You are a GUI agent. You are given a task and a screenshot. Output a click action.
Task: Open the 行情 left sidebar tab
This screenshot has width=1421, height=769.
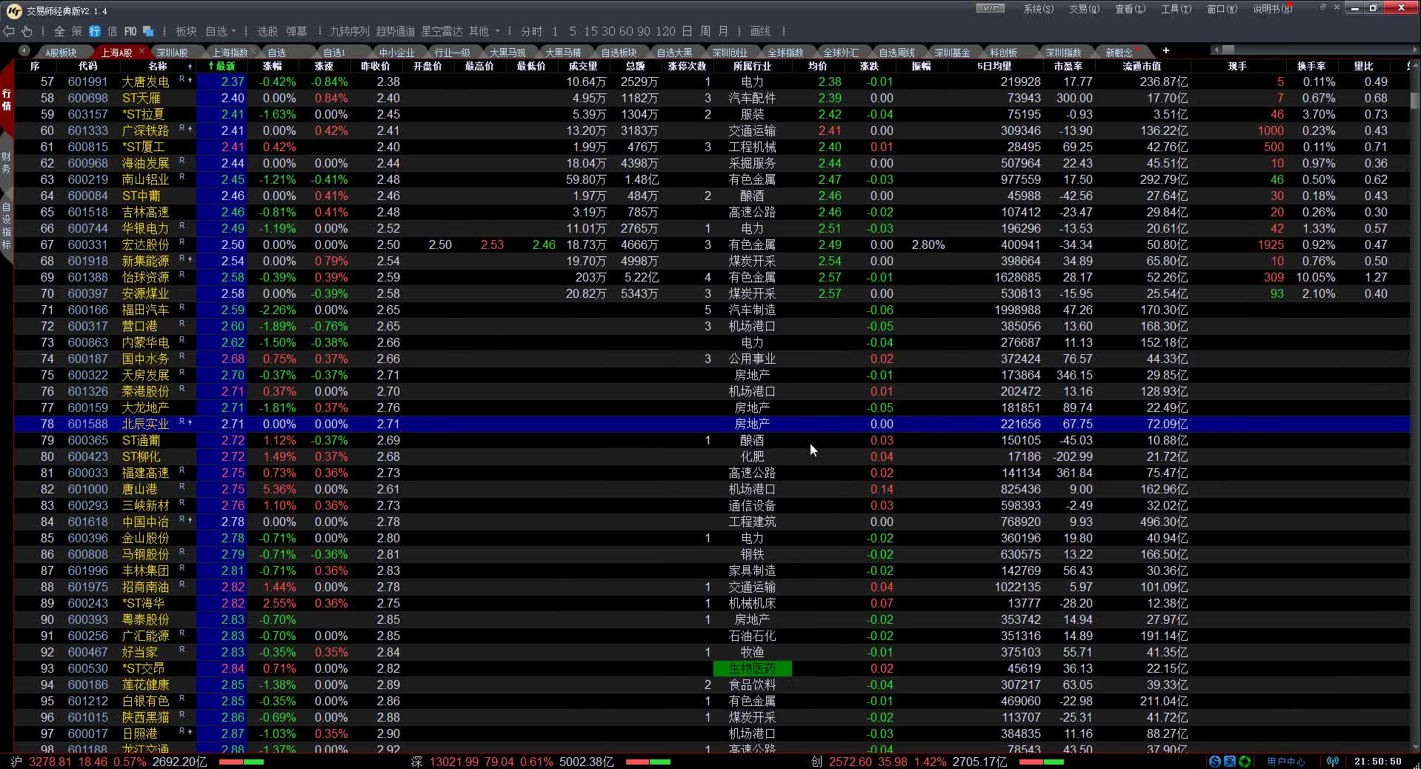click(x=7, y=99)
